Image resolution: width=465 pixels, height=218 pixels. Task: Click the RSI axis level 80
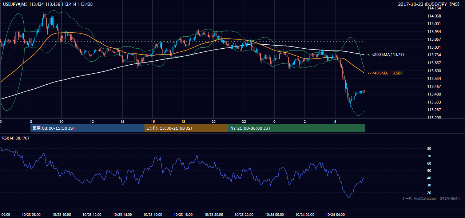point(429,149)
